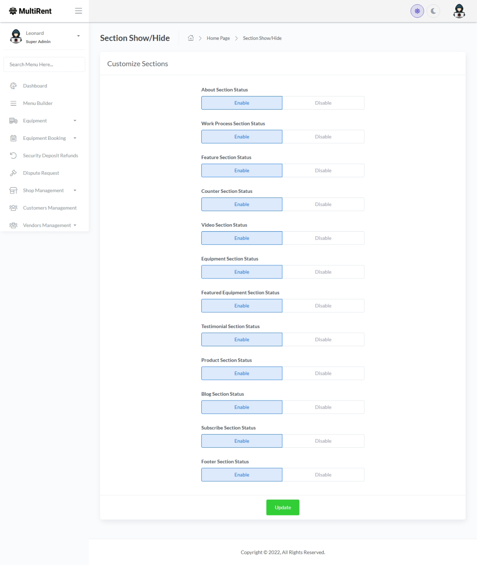Click the hamburger menu icon beside MultiRent
The height and width of the screenshot is (565, 477).
78,11
